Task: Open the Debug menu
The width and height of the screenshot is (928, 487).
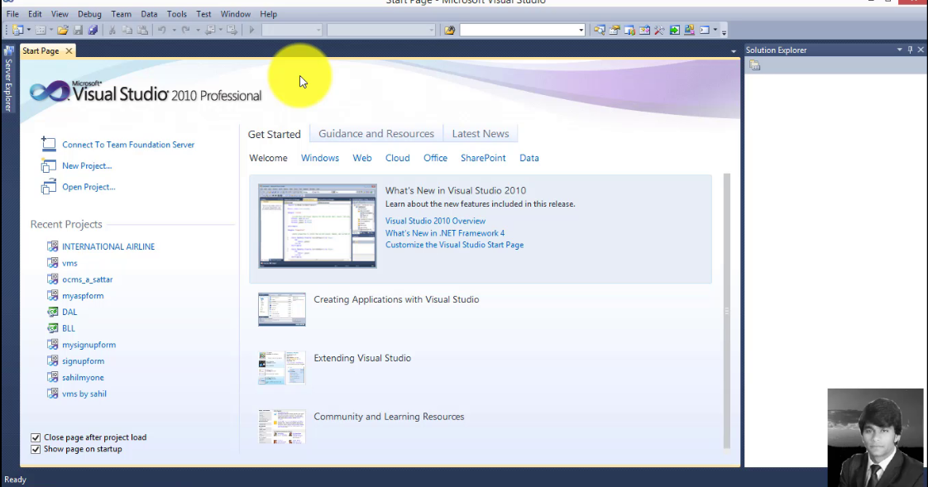Action: point(89,13)
